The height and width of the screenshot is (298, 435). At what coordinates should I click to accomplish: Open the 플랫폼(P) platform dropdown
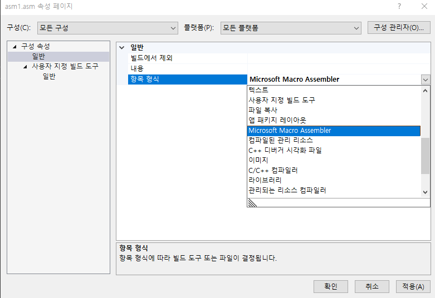291,28
